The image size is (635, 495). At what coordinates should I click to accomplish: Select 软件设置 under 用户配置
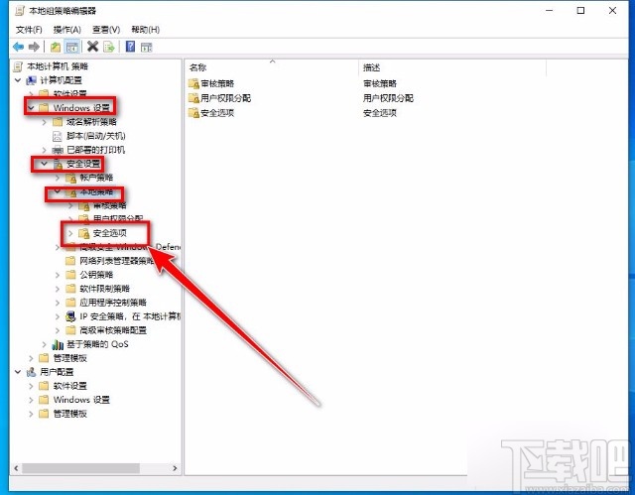[x=70, y=386]
